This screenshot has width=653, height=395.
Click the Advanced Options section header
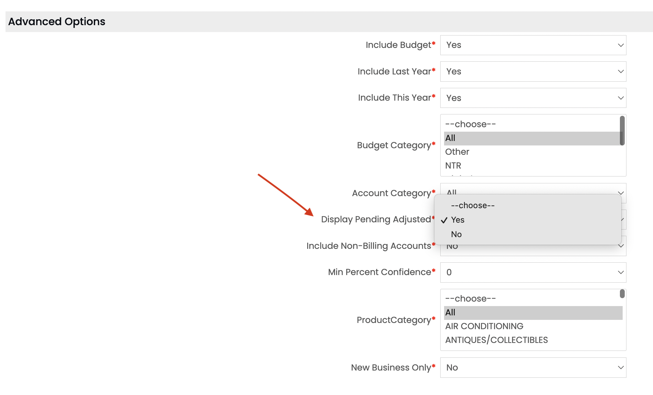pos(329,22)
